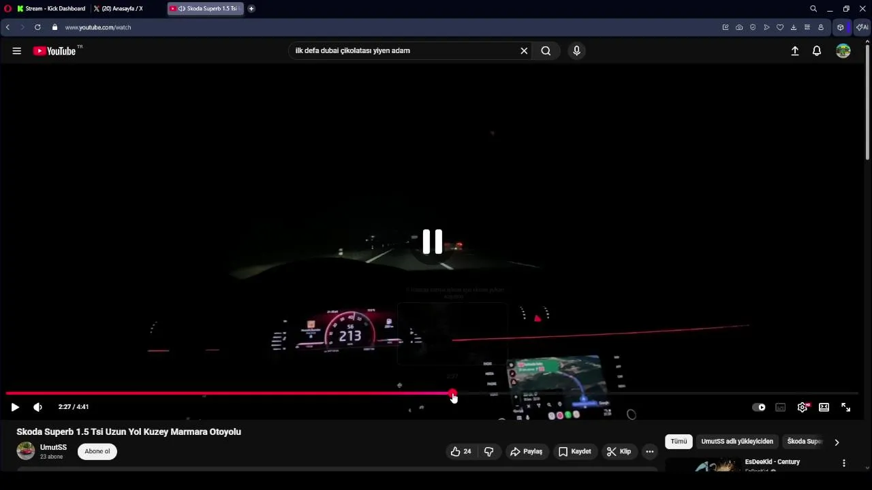The image size is (872, 490).
Task: Open the browser profile person icon
Action: (821, 27)
